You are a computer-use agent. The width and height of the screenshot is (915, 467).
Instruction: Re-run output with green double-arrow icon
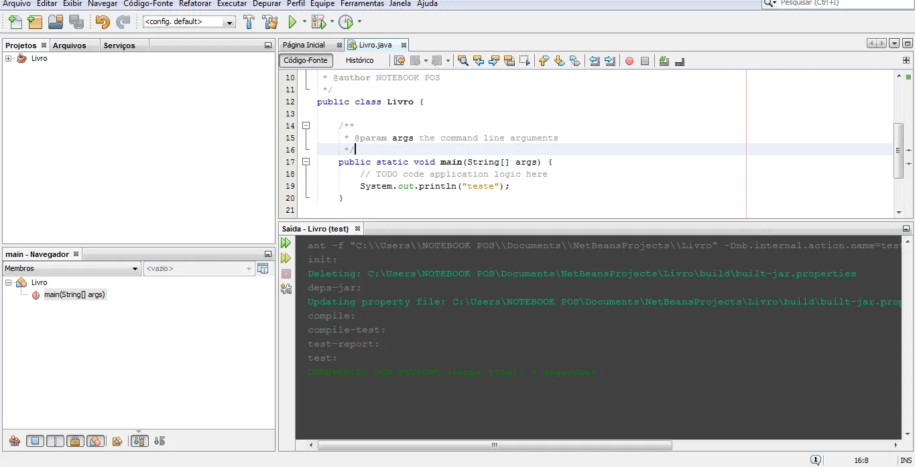tap(286, 243)
